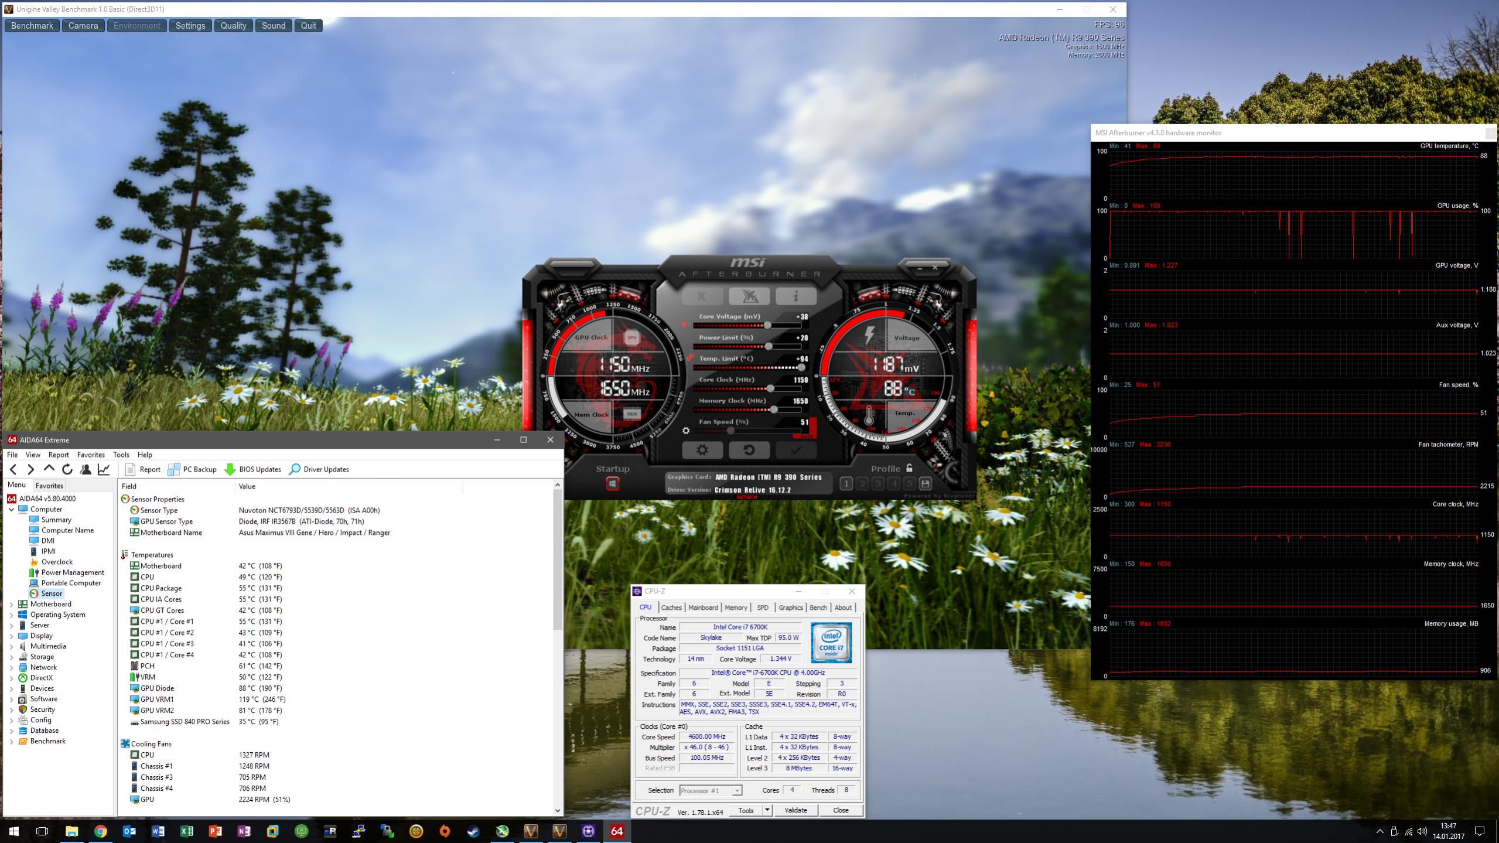This screenshot has width=1499, height=843.
Task: Toggle the profile lock icon
Action: [909, 468]
